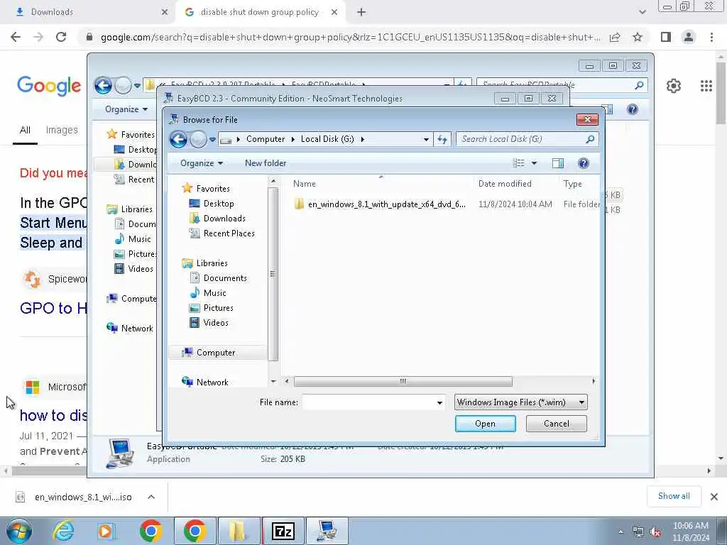This screenshot has width=727, height=545.
Task: Expand the File name dropdown
Action: click(x=439, y=403)
